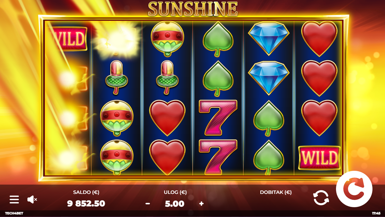Click the top blue diamond symbol
Screen dimensions: 385x217
269,38
